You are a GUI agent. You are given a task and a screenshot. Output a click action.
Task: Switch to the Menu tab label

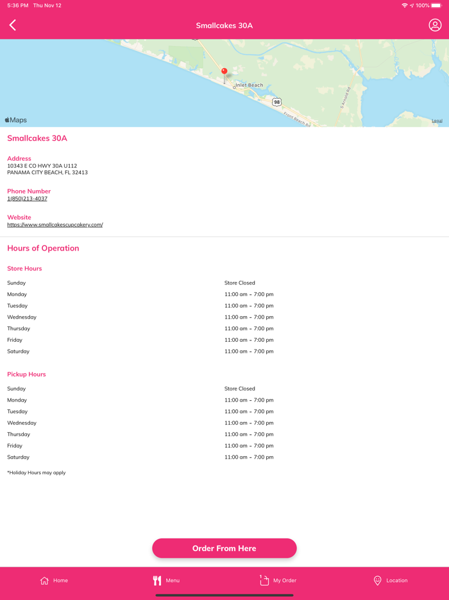click(173, 581)
